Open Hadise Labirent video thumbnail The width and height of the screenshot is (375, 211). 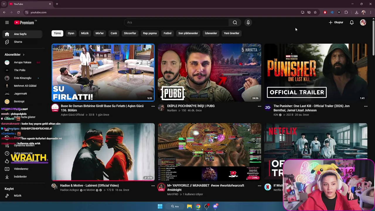click(x=103, y=152)
